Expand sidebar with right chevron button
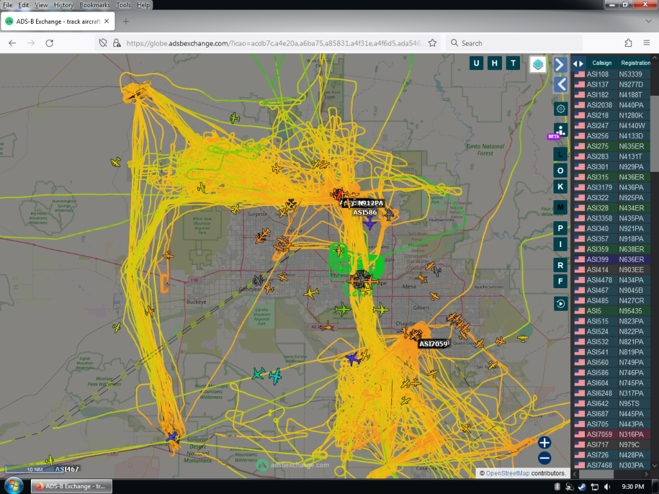Viewport: 659px width, 494px height. (561, 65)
